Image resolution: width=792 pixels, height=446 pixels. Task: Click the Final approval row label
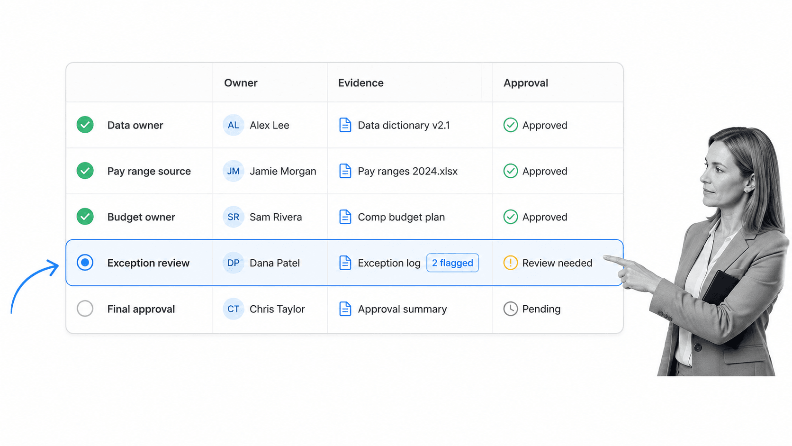[141, 309]
